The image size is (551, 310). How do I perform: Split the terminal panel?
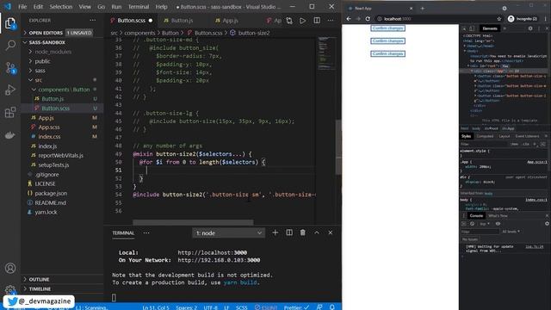pos(289,232)
